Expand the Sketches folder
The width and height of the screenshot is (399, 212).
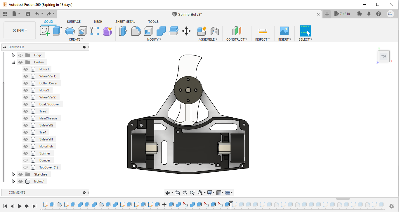(13, 174)
